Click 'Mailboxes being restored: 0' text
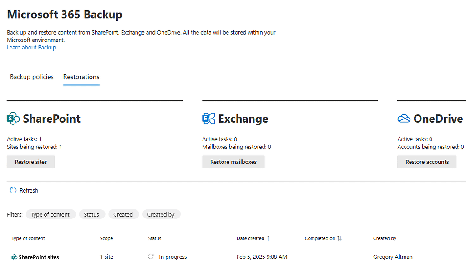Viewport: 466px width, 262px height. point(237,147)
